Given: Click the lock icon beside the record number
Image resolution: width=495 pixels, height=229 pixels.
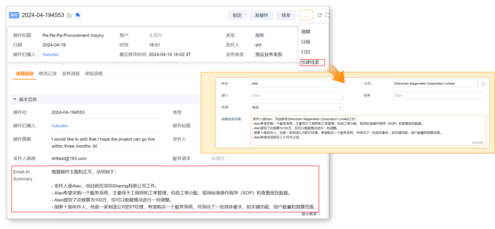Looking at the screenshot, I should (69, 15).
